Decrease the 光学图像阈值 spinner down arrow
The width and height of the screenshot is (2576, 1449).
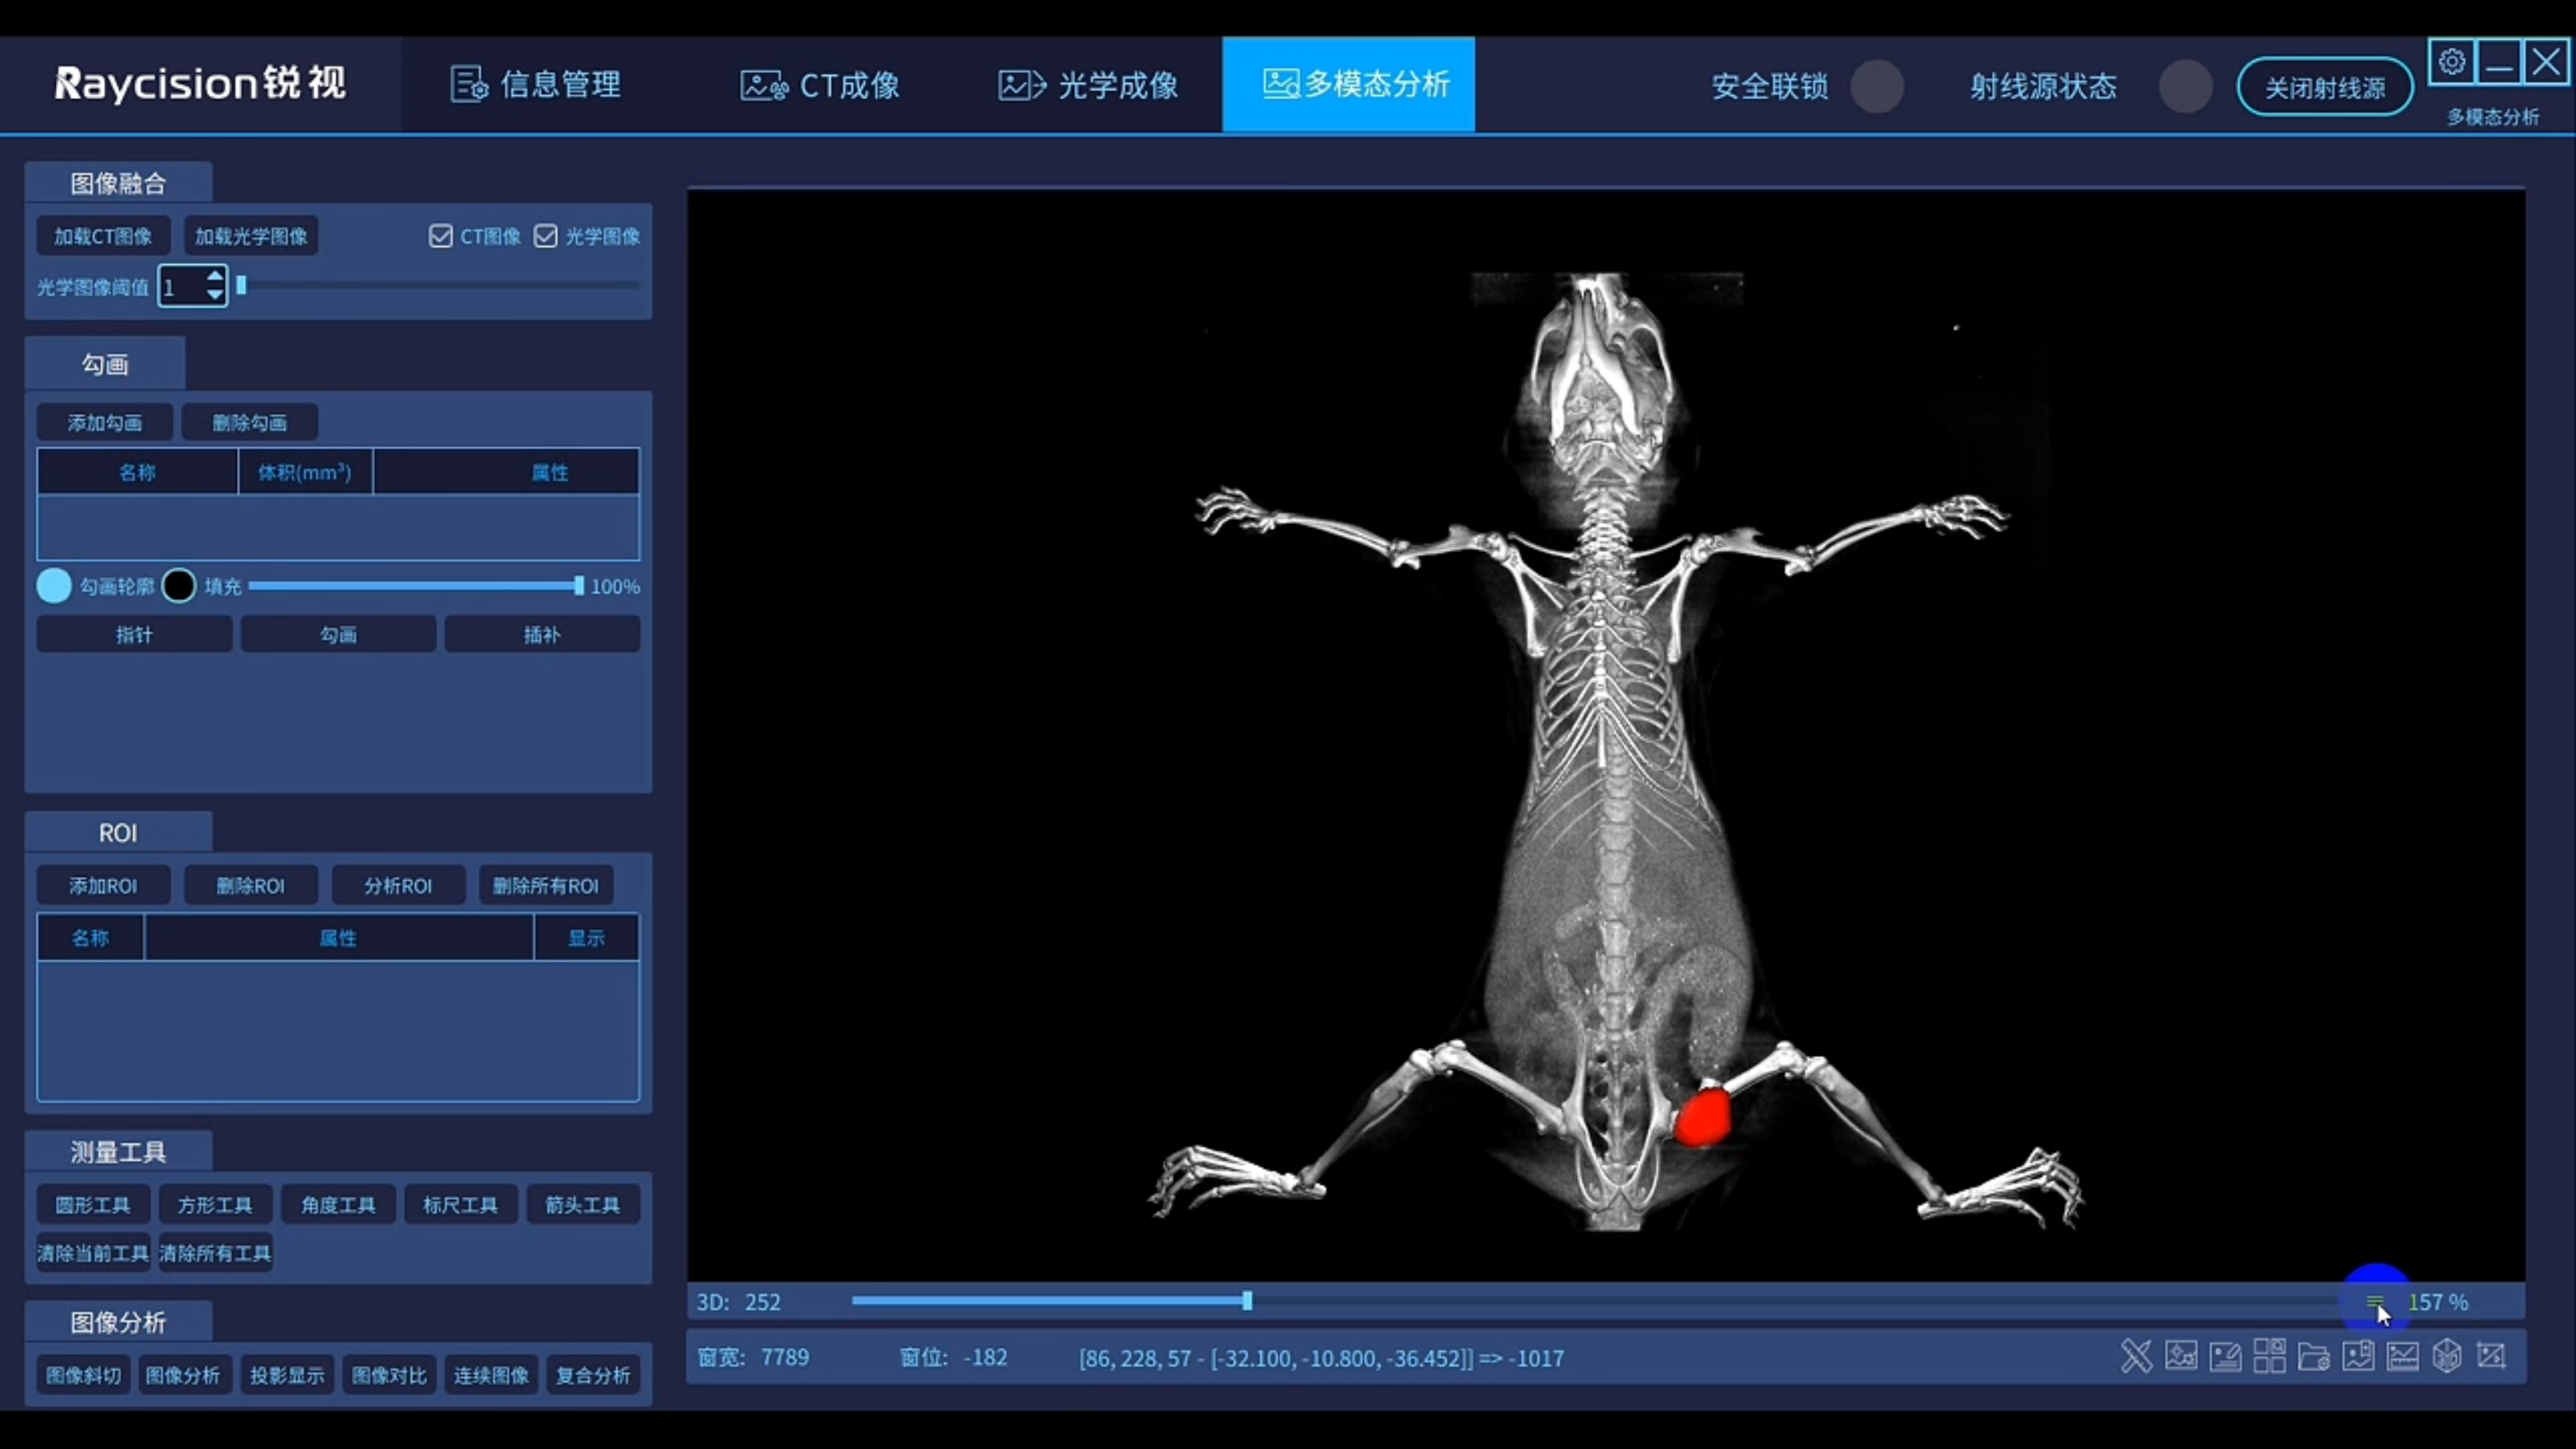[x=215, y=295]
